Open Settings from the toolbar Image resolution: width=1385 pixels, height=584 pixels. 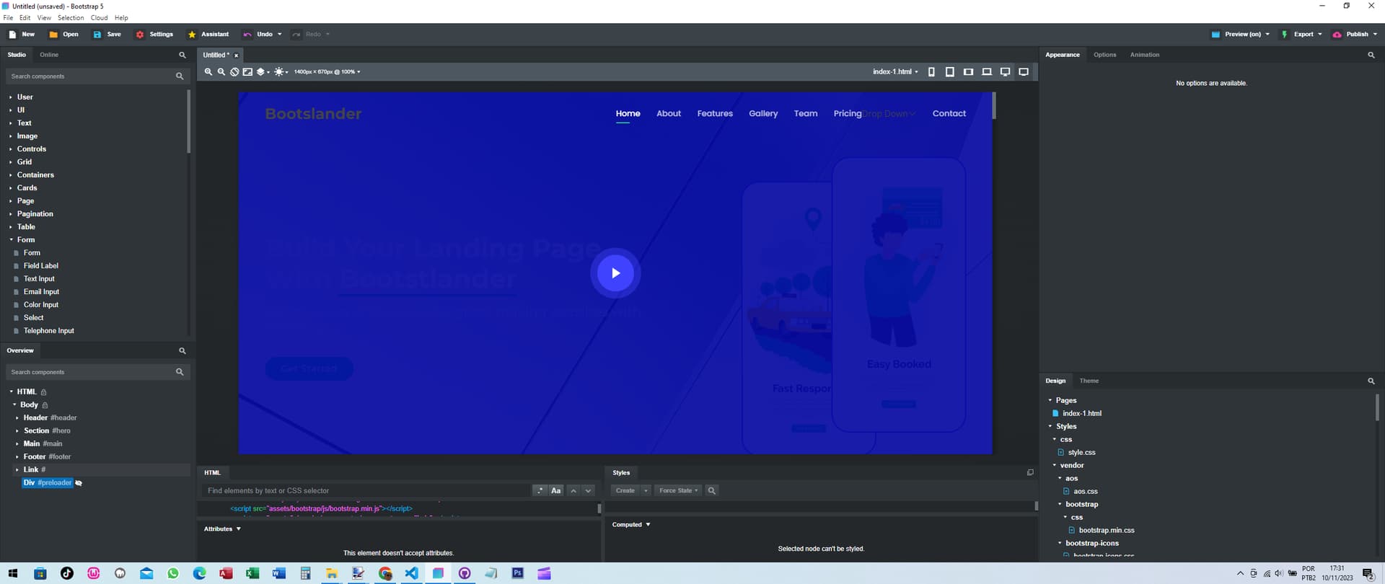pos(154,34)
